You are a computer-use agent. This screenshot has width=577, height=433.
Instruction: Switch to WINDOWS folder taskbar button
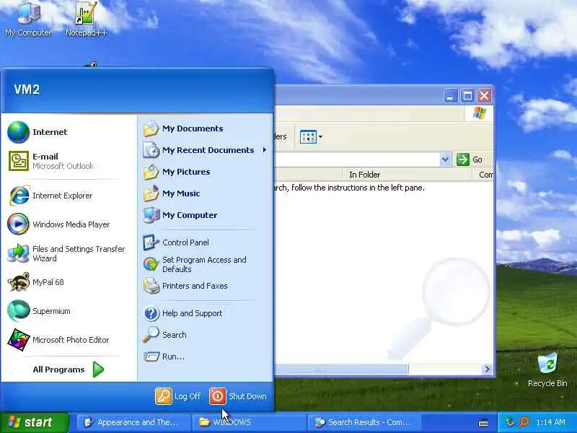point(249,422)
